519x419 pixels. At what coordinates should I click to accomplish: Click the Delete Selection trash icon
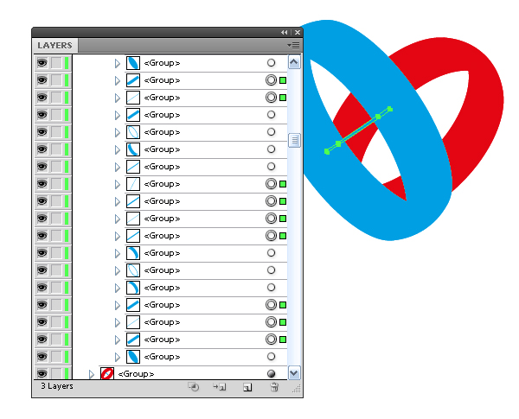coord(274,386)
